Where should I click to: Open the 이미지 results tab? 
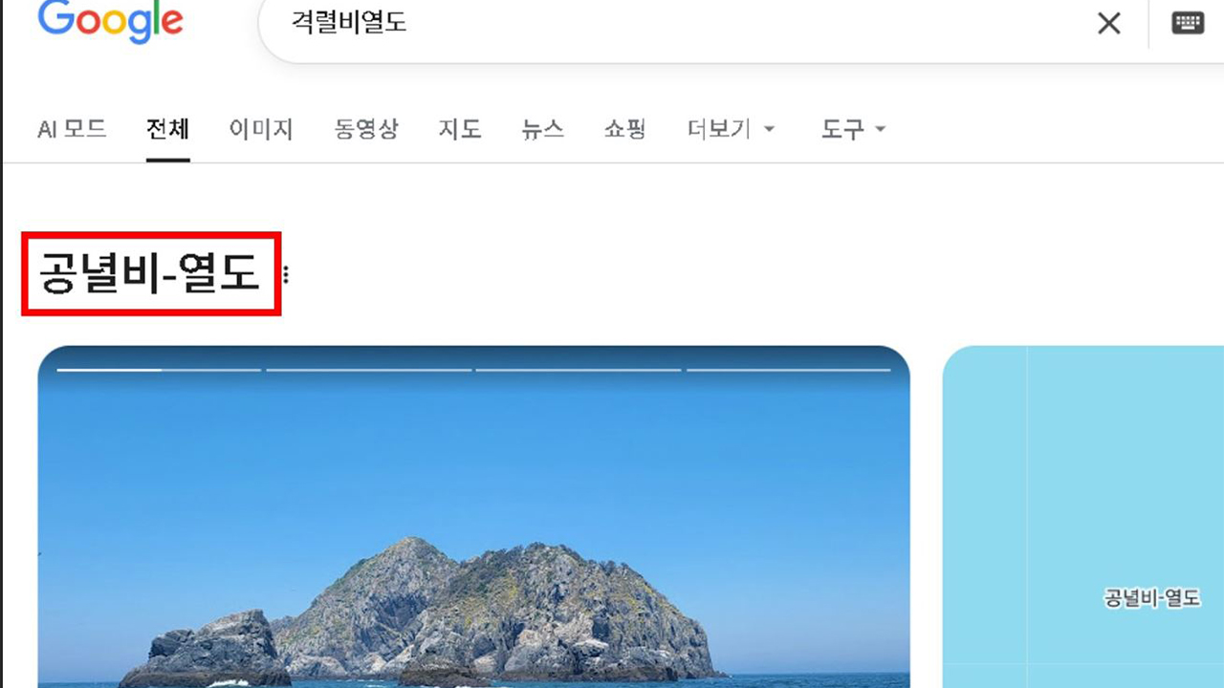260,129
